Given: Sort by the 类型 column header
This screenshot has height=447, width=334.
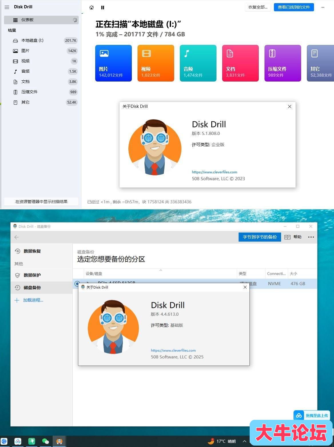Looking at the screenshot, I should (251, 274).
